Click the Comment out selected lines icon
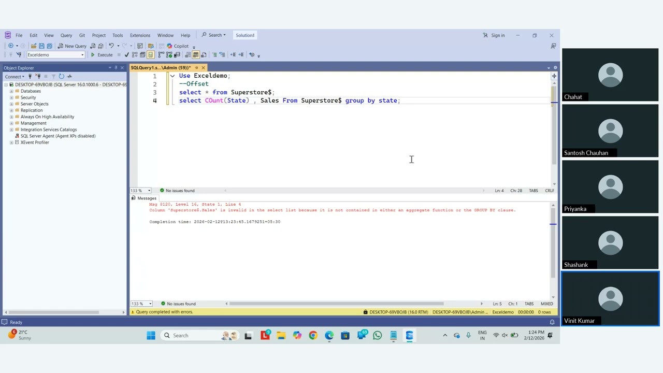This screenshot has height=373, width=663. [x=214, y=54]
